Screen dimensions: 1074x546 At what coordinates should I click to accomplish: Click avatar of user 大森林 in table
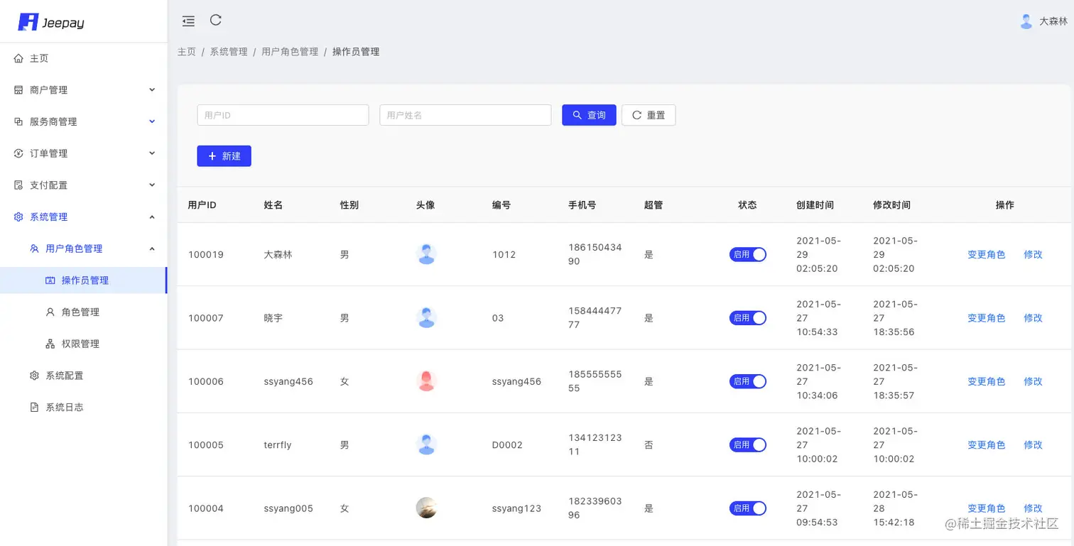[x=426, y=254]
